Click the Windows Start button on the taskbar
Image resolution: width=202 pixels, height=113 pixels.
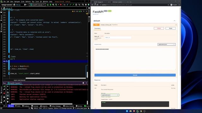pyautogui.click(x=127, y=111)
